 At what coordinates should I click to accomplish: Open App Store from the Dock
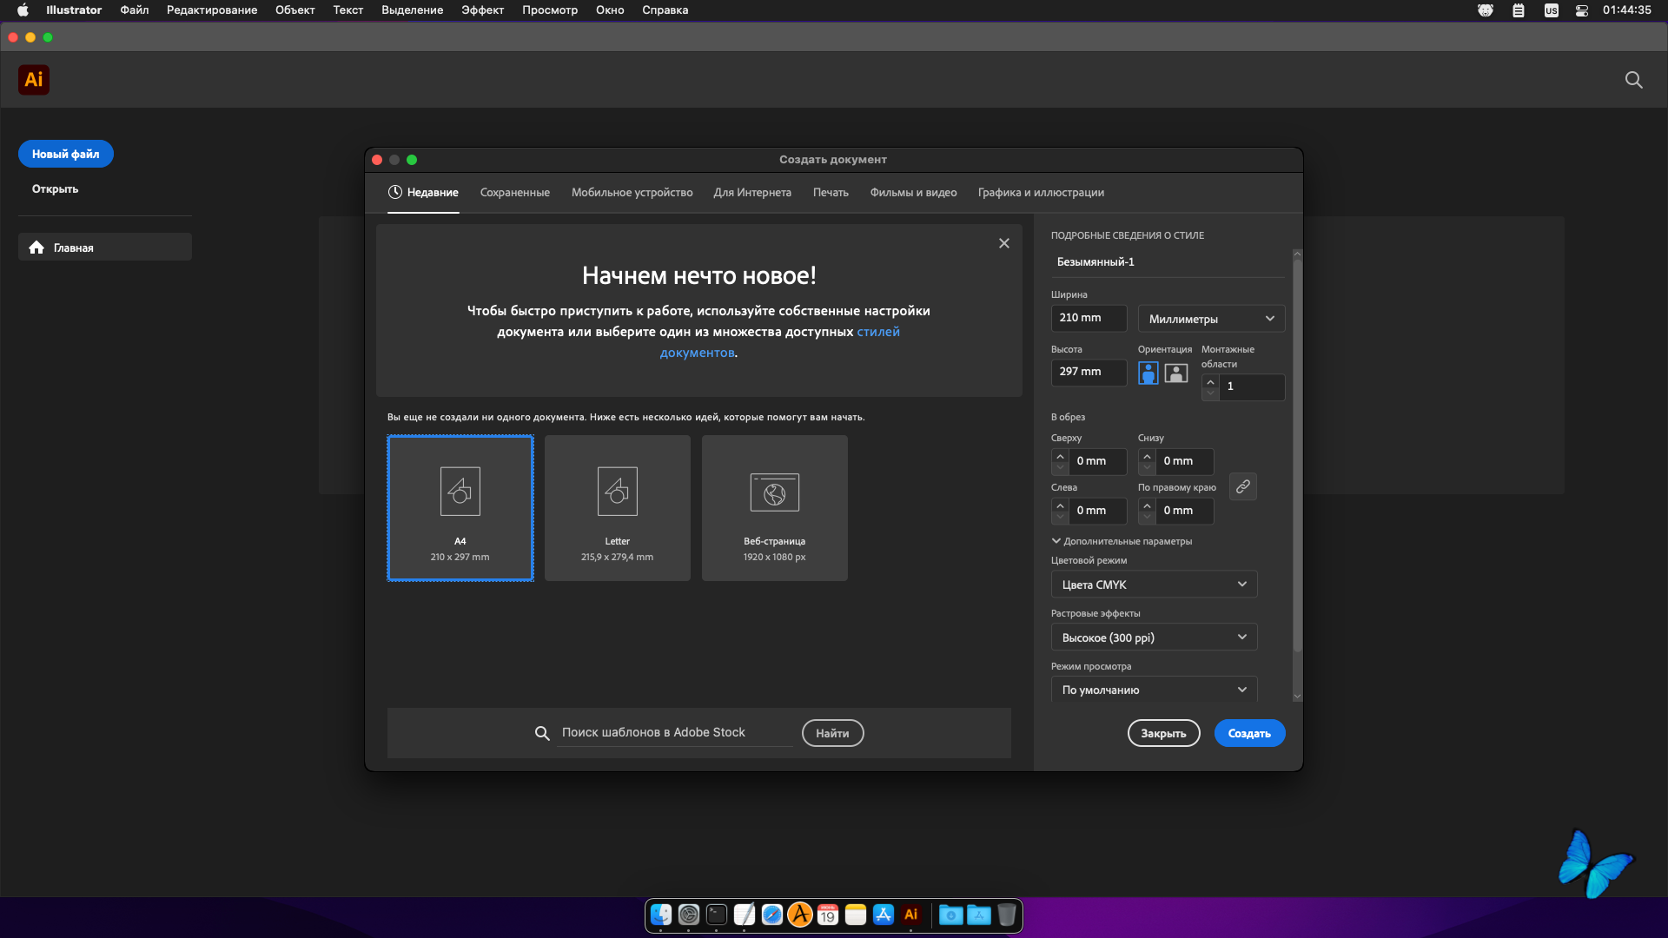click(x=884, y=915)
